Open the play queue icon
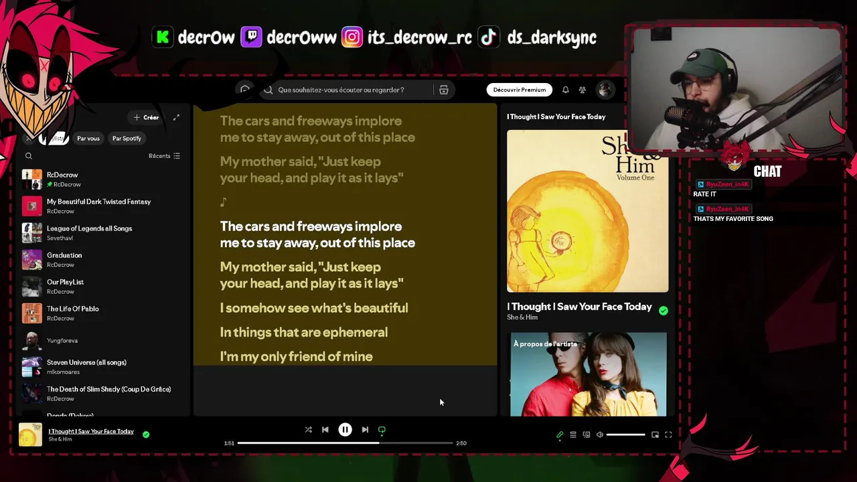857x482 pixels. coord(573,435)
